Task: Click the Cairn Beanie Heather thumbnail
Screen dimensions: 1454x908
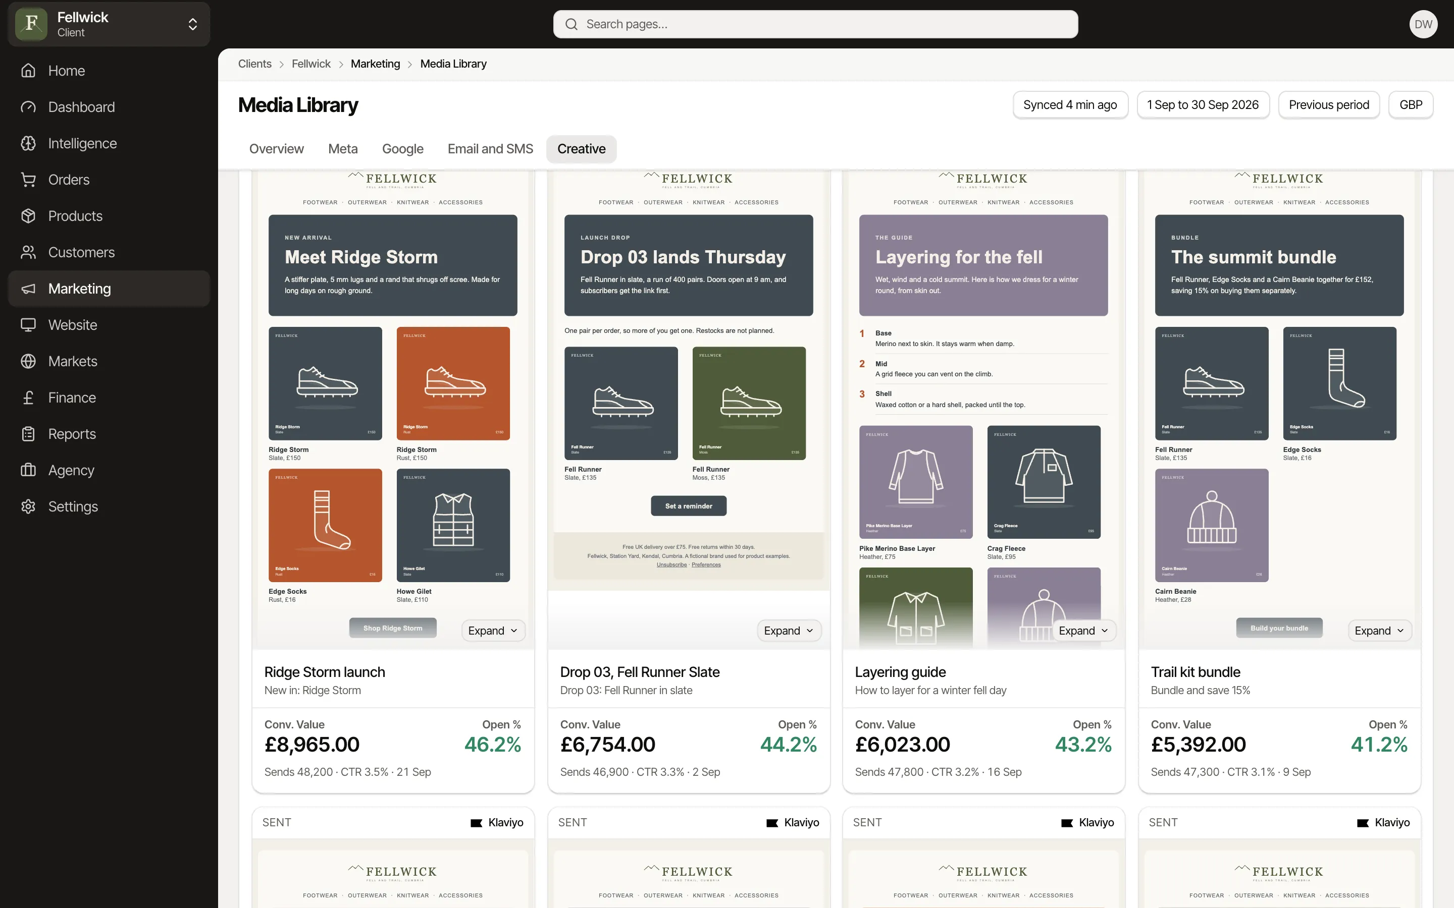Action: click(x=1211, y=526)
